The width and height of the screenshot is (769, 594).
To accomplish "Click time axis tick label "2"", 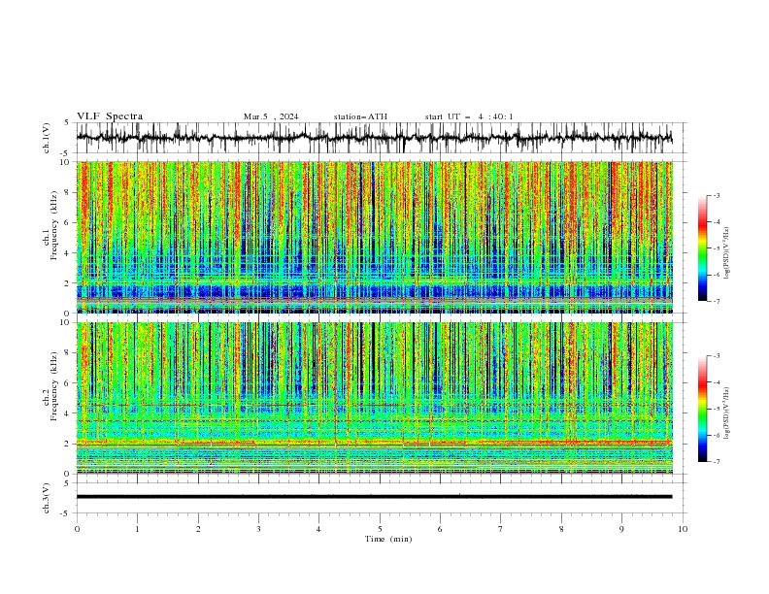I will click(x=198, y=529).
